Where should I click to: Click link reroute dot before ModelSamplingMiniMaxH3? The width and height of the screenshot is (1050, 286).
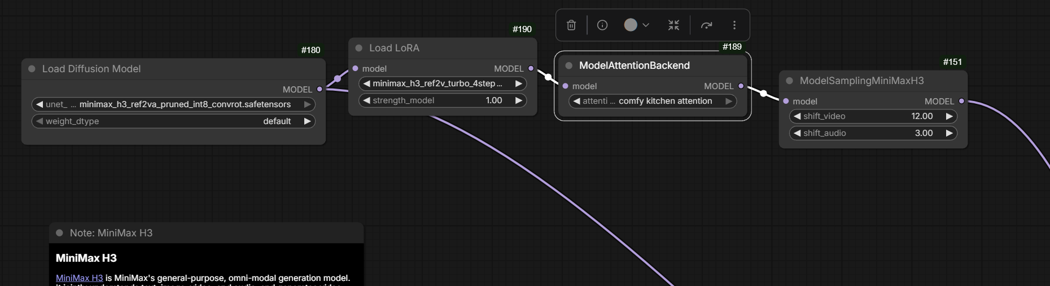[763, 94]
